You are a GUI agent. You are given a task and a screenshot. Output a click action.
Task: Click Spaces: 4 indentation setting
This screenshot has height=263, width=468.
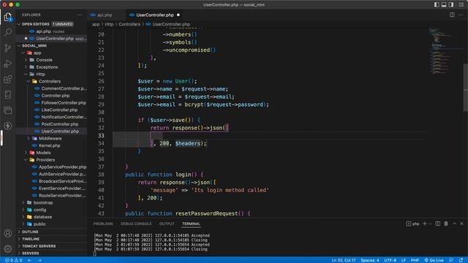point(370,260)
